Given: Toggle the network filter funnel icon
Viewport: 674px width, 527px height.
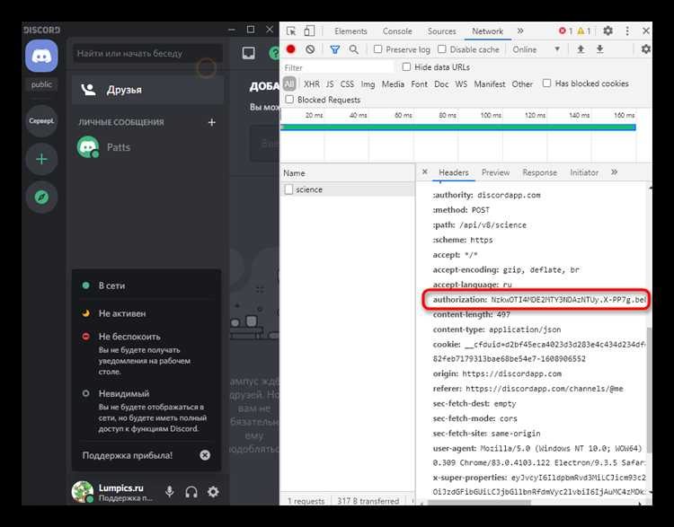Looking at the screenshot, I should pos(335,49).
